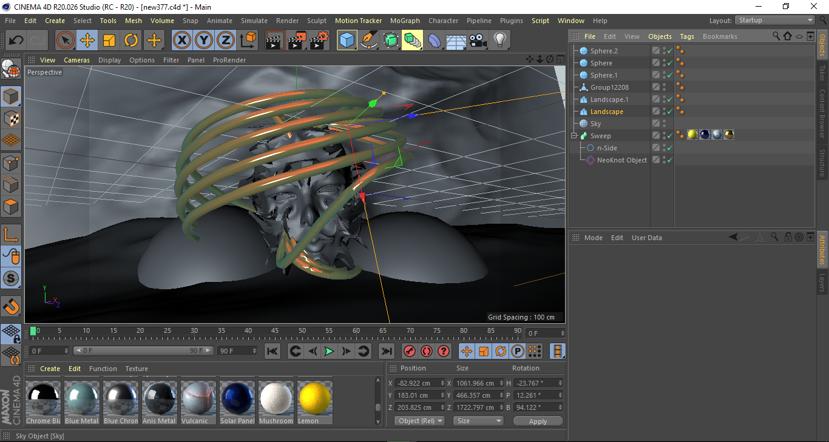Switch the coordinate system icon
Viewport: 829px width, 442px height.
(248, 41)
